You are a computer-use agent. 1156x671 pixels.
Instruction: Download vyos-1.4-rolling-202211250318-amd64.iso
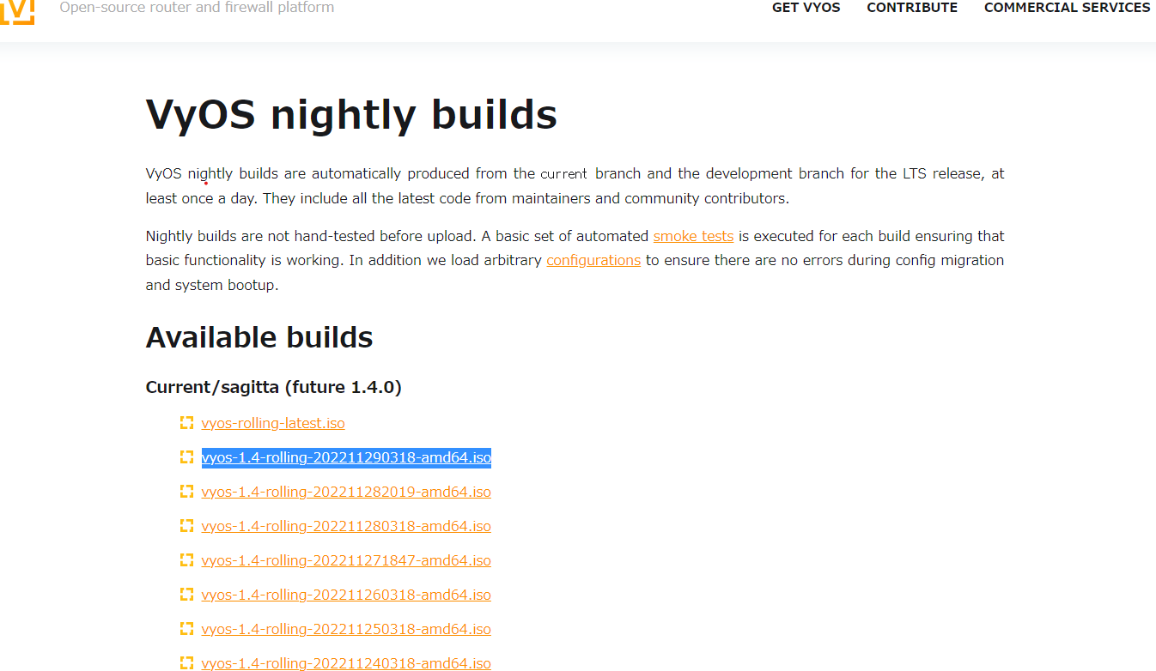pos(346,629)
